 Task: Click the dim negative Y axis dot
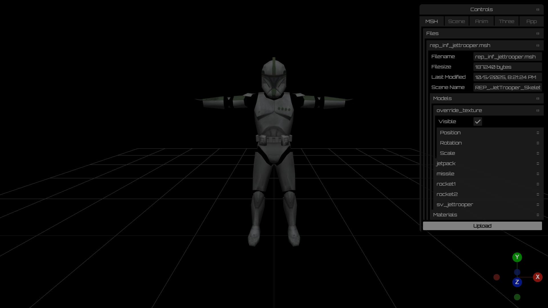click(x=517, y=297)
